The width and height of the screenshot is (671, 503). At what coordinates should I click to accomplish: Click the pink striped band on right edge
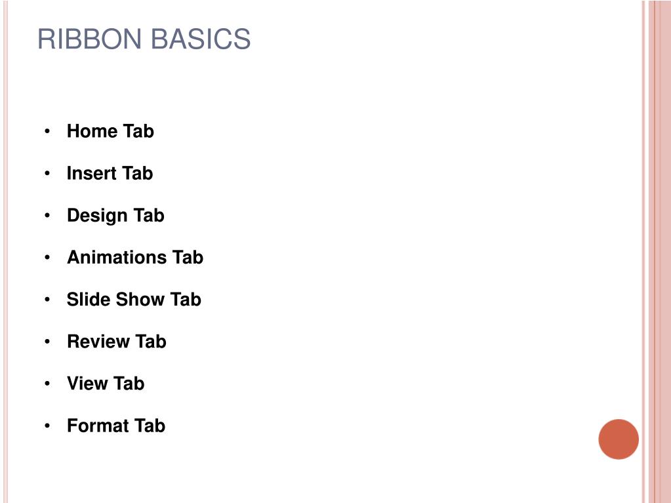coord(657,252)
